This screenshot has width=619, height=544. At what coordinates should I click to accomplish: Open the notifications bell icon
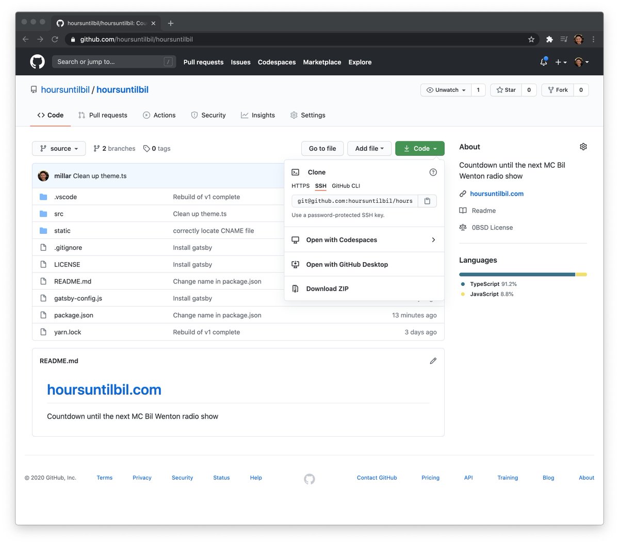tap(544, 61)
